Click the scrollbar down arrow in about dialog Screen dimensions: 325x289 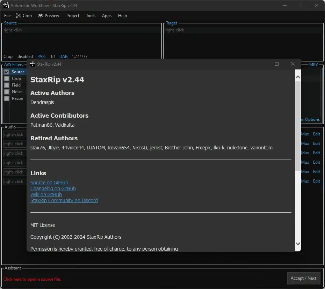point(298,244)
